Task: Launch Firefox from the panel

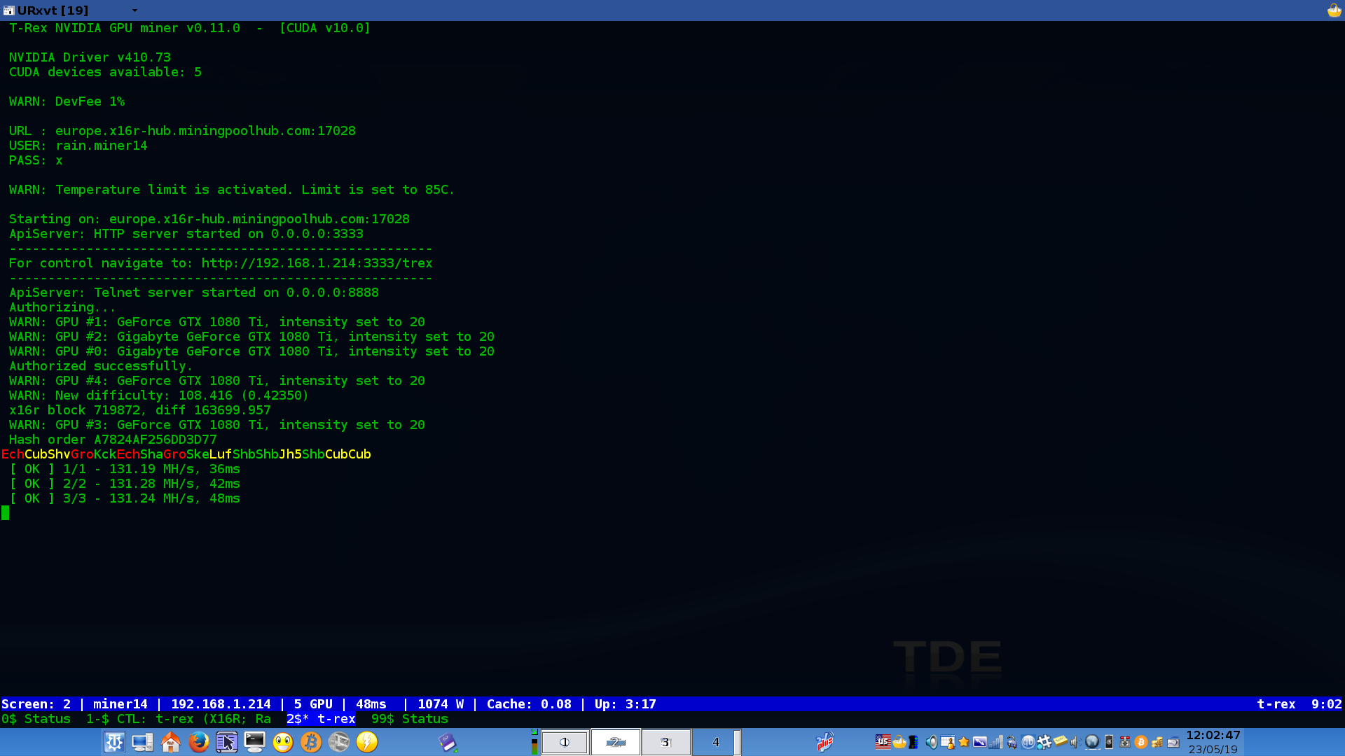Action: pyautogui.click(x=198, y=742)
